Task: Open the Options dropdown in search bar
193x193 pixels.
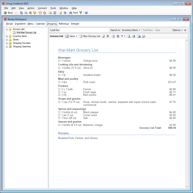Action: pyautogui.click(x=177, y=30)
